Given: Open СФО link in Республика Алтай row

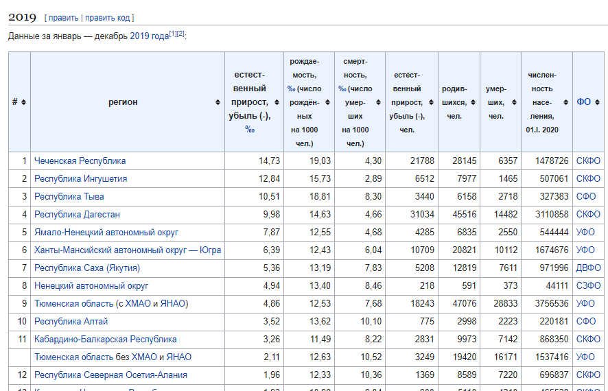Looking at the screenshot, I should coord(586,321).
